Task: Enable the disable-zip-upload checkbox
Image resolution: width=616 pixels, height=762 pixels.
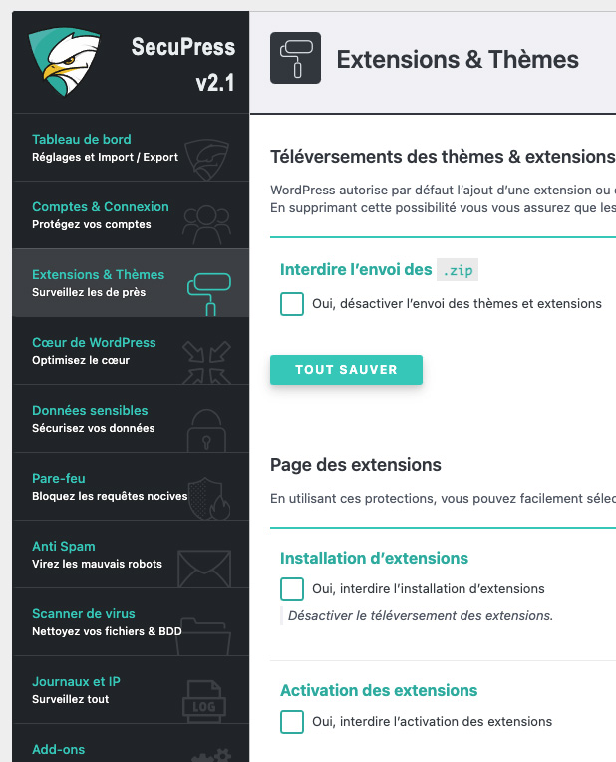Action: [x=292, y=304]
